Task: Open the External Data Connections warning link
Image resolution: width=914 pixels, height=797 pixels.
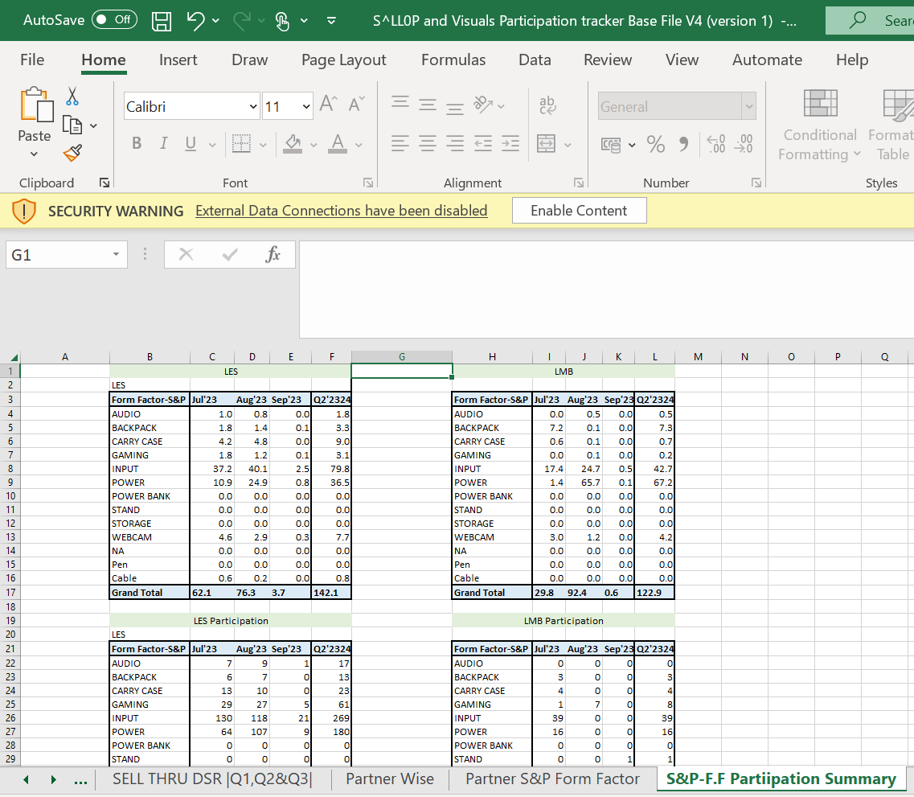Action: tap(341, 210)
